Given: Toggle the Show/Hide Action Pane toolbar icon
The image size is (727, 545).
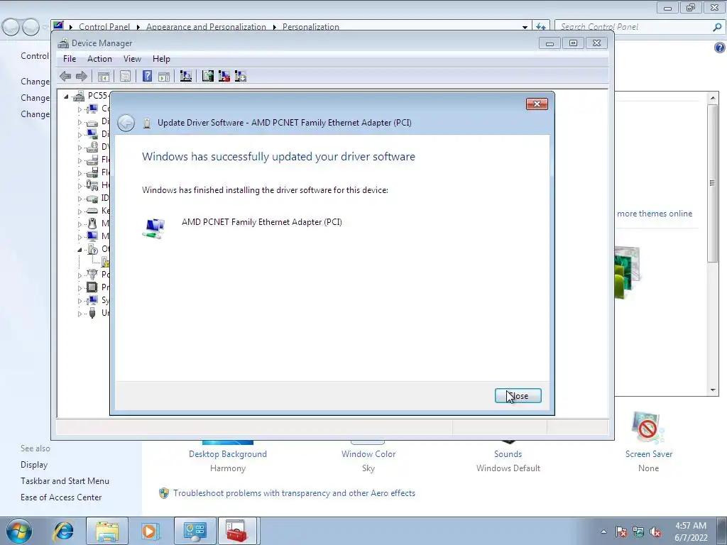Looking at the screenshot, I should coord(164,76).
